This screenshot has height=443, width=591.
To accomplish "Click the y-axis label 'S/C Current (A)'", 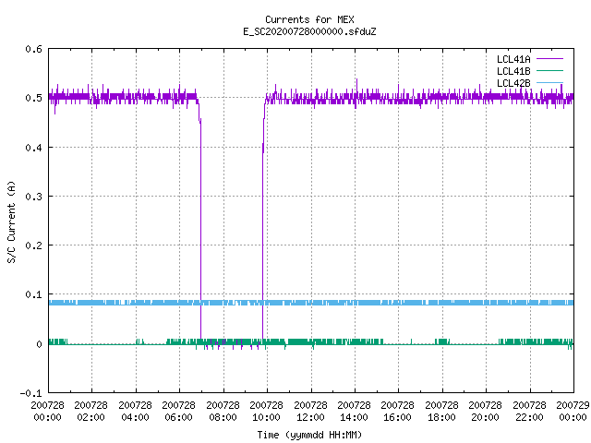I will coord(12,221).
